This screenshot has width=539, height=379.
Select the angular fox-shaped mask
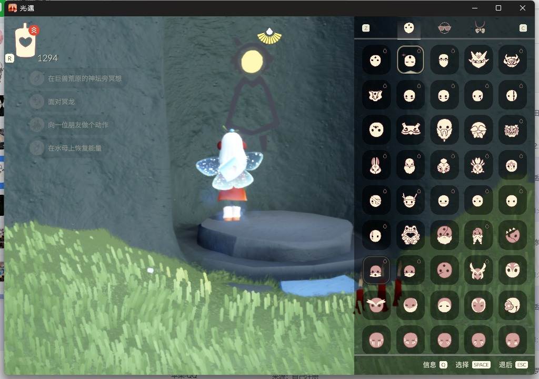pos(376,95)
